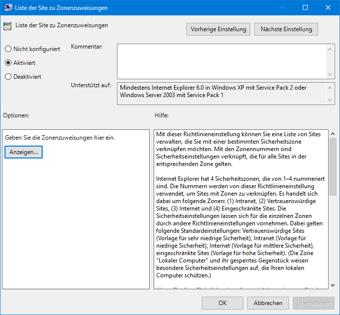Click the Kommentar box scroll-down arrow
Viewport: 340px width, 315px height.
click(331, 74)
